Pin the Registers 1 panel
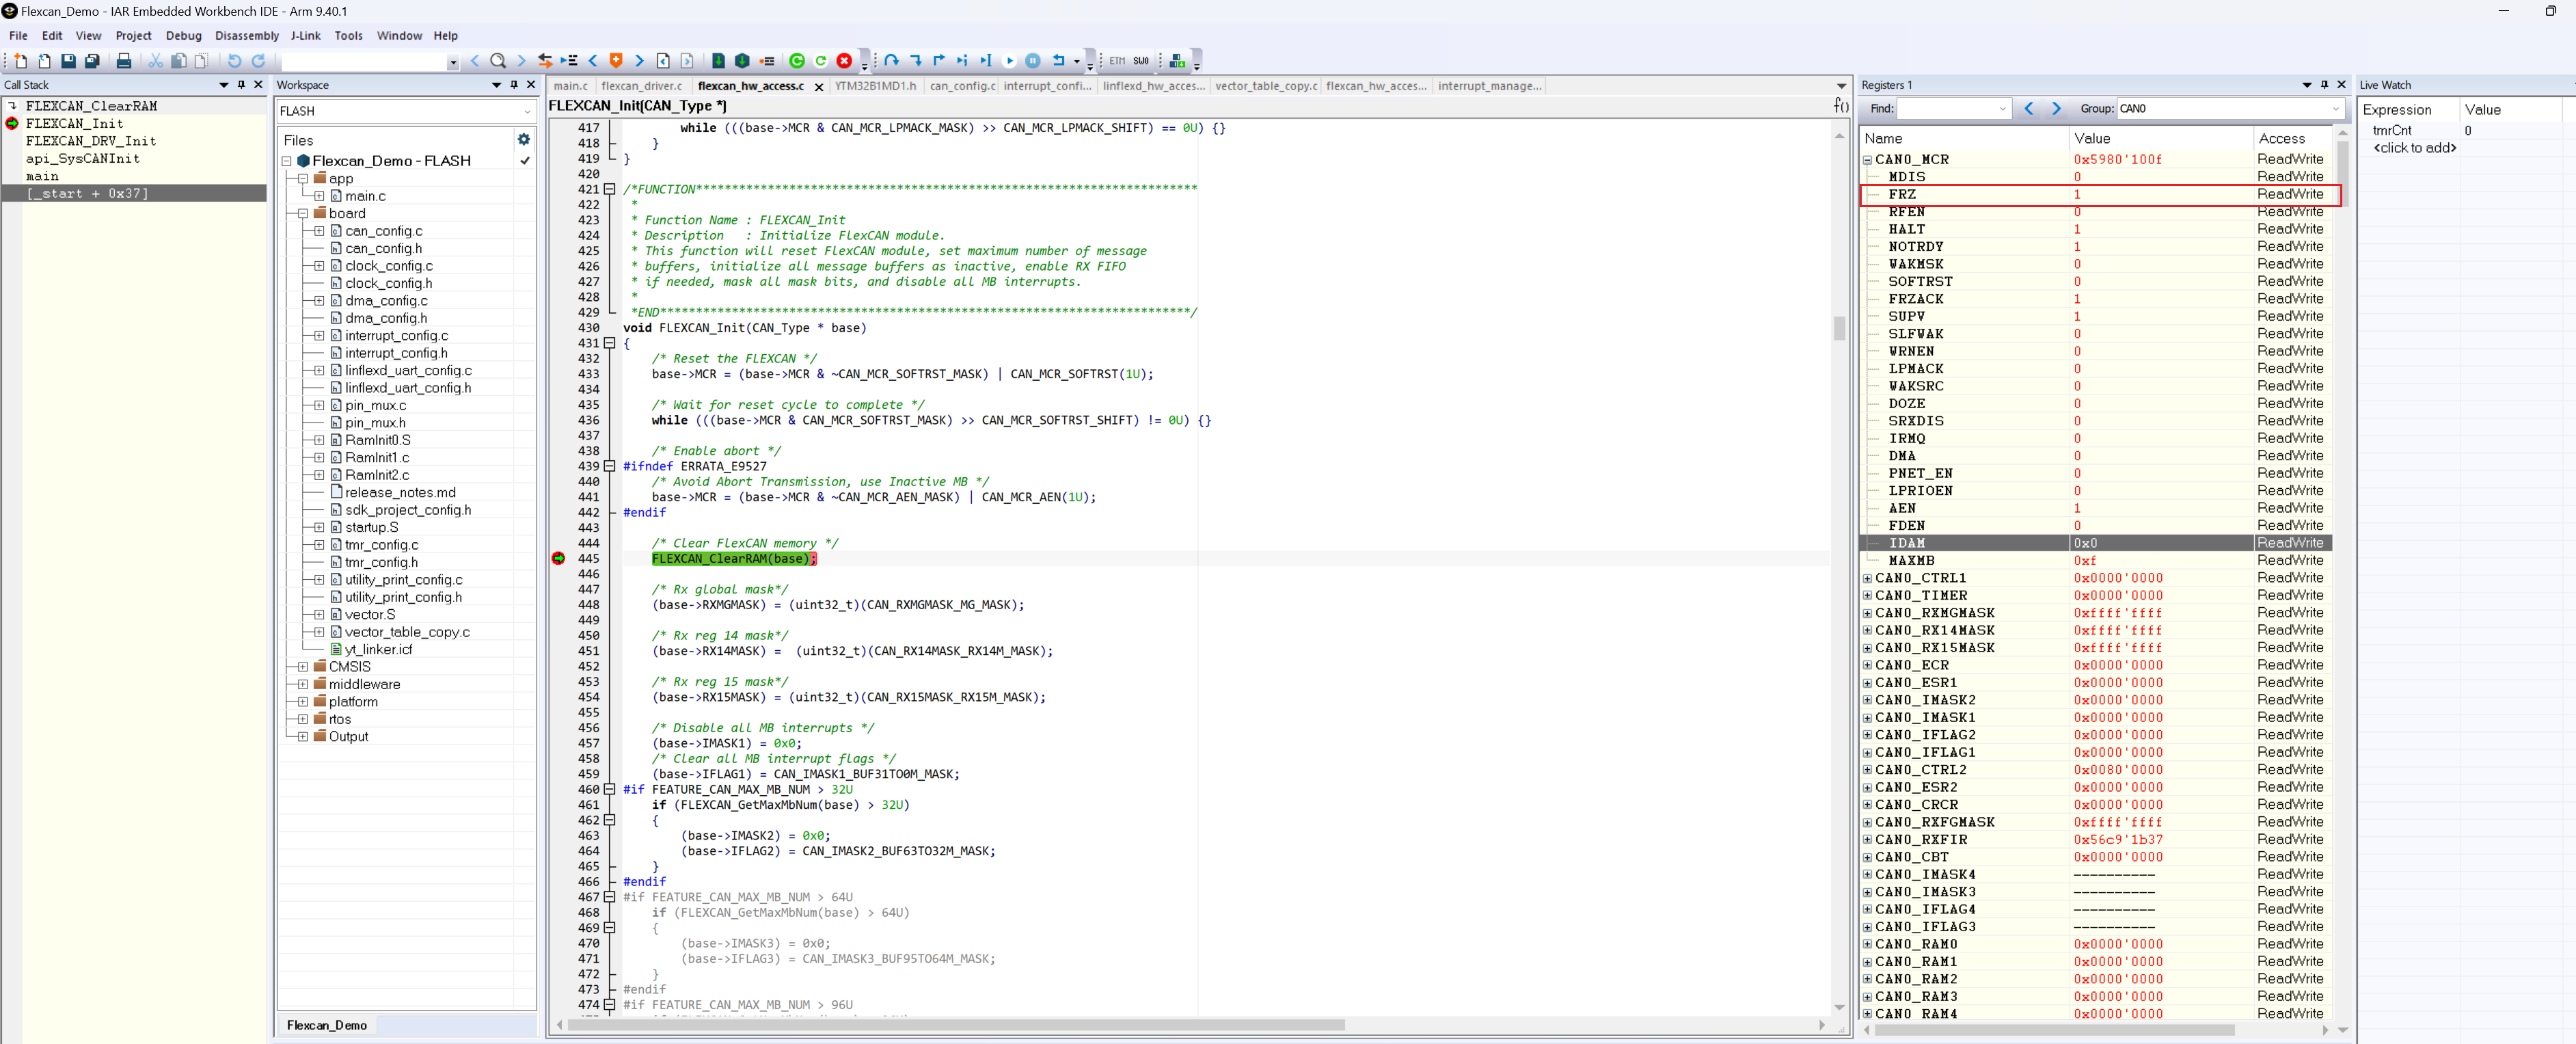2576x1044 pixels. tap(2324, 85)
